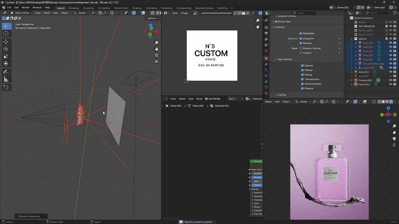This screenshot has width=399, height=224.
Task: Uncheck Show In Renders checkbox
Action: pos(301,43)
